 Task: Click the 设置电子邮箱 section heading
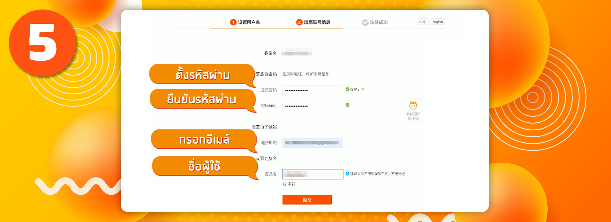(264, 127)
